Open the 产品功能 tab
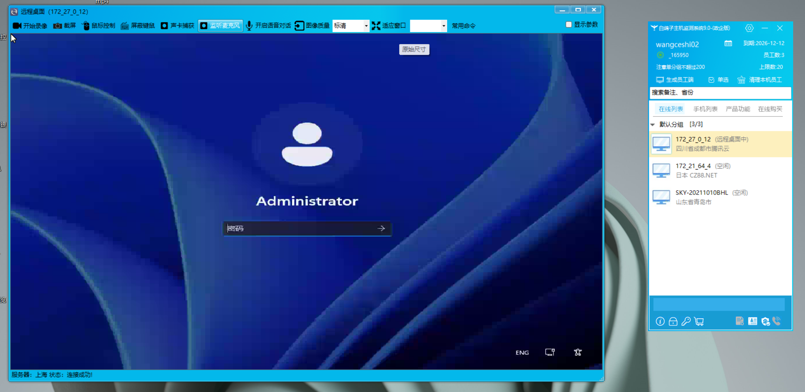This screenshot has height=392, width=805. tap(738, 109)
